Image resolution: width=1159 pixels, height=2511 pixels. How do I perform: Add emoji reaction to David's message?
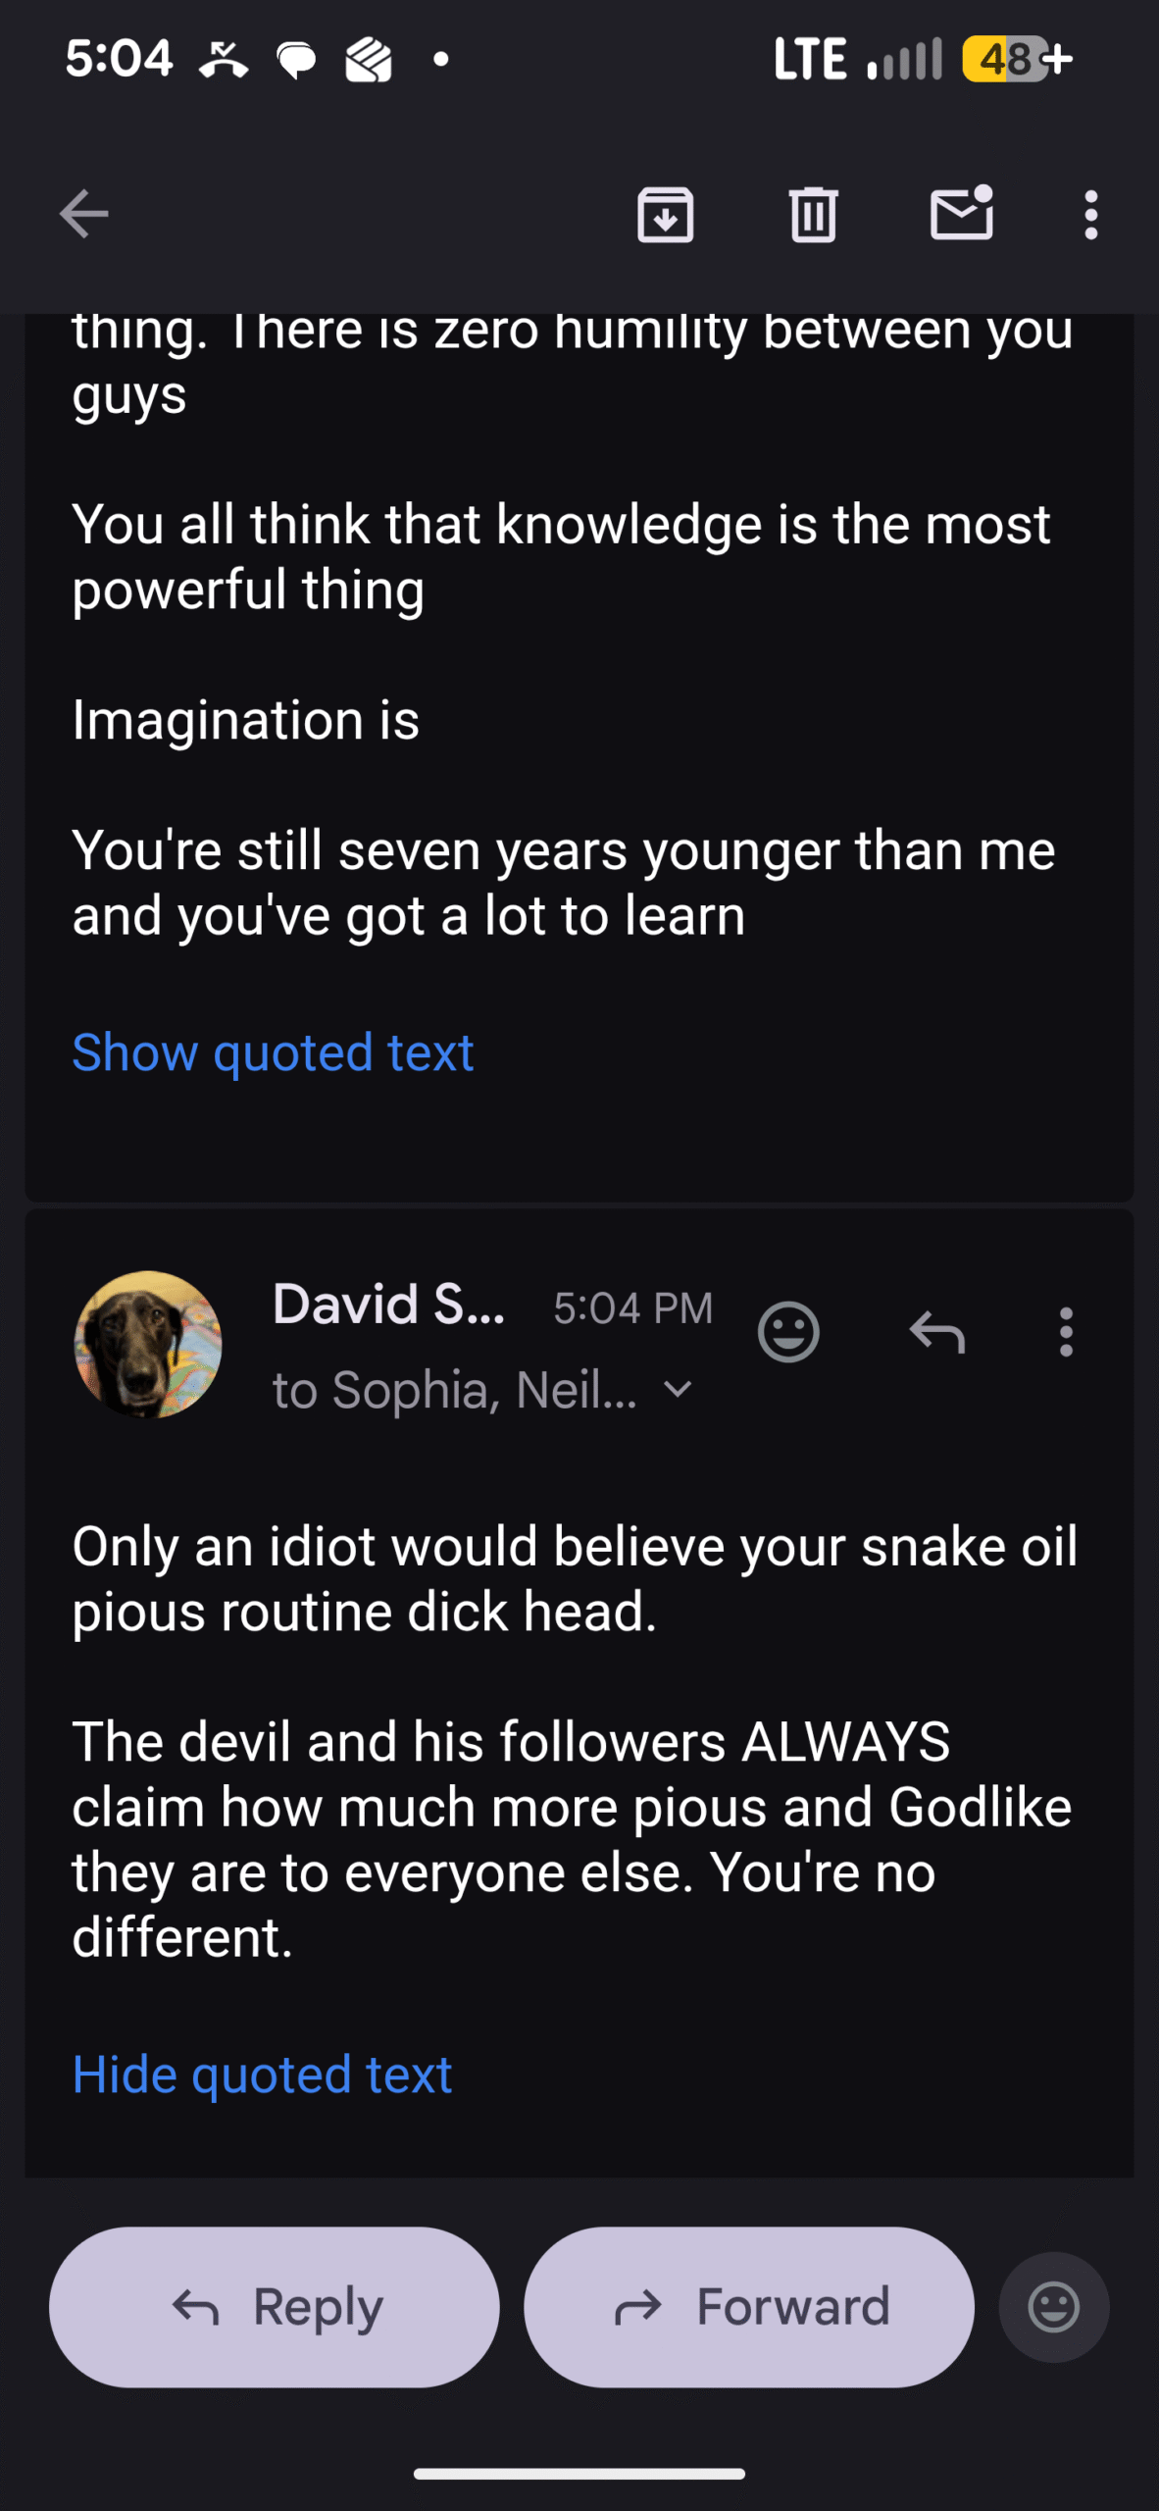click(787, 1332)
